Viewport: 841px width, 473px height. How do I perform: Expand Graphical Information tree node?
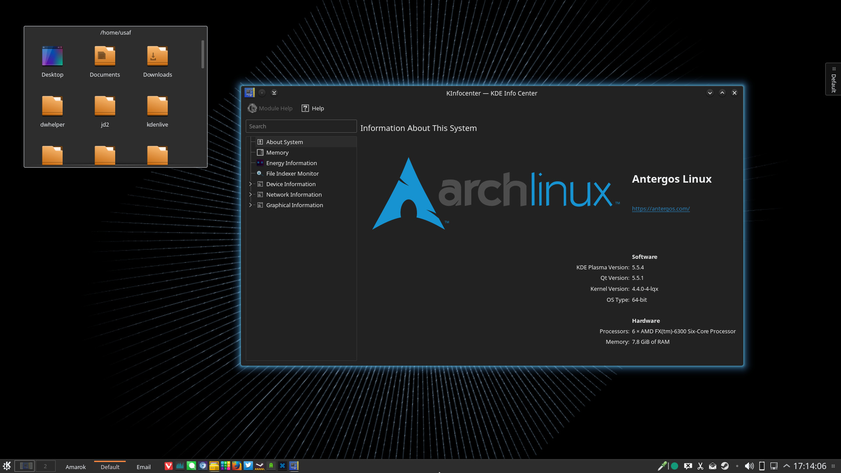[251, 205]
